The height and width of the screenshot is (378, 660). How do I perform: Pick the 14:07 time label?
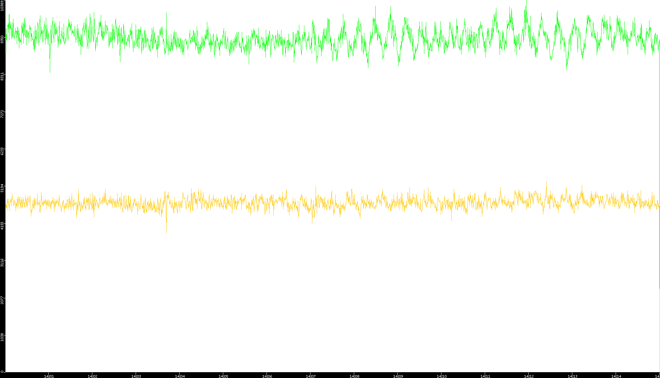[x=311, y=376]
